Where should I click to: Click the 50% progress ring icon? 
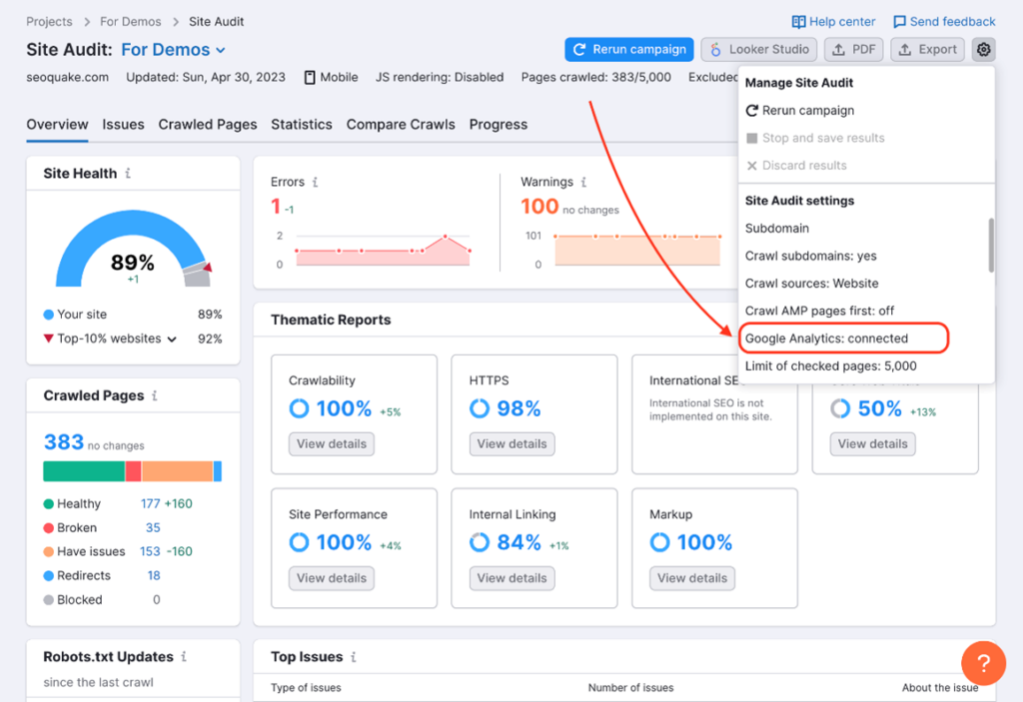coord(840,408)
